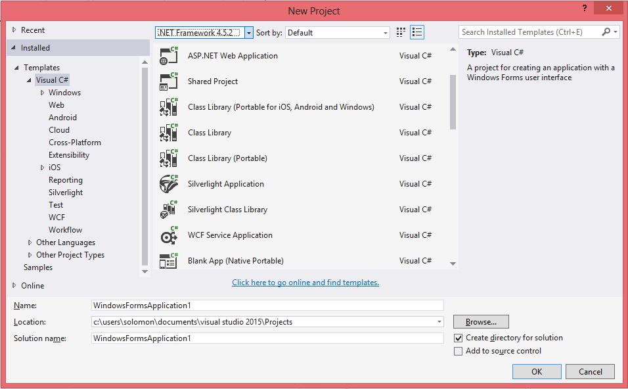Select the Silverlight Class Library text

point(227,210)
